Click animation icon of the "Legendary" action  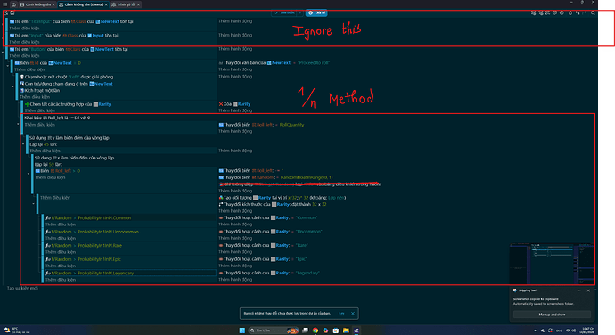(221, 273)
